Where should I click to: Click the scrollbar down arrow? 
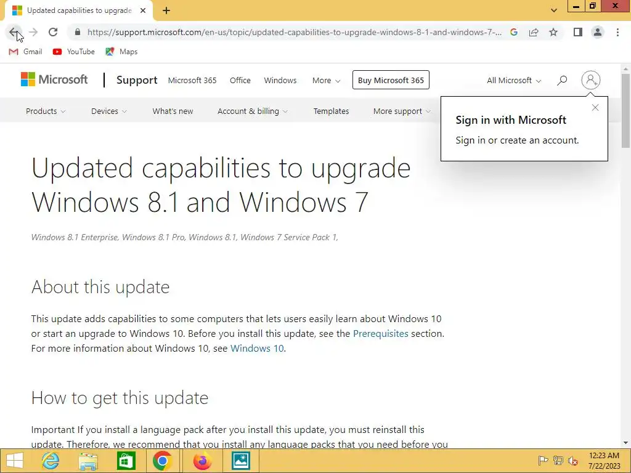pos(625,443)
